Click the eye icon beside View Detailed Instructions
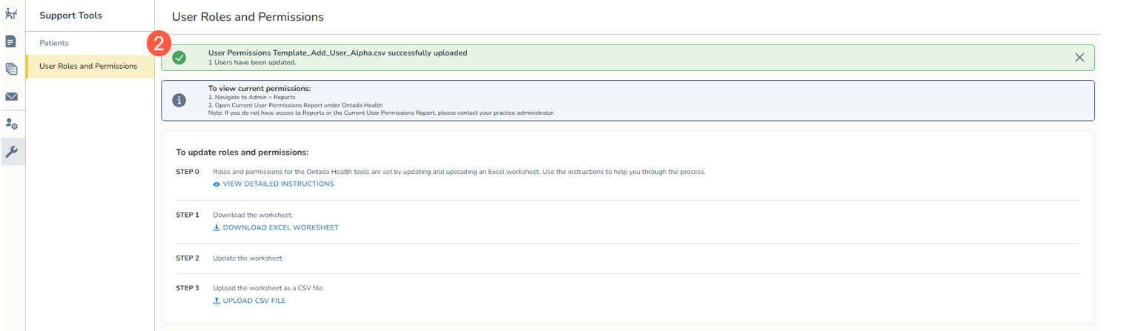 tap(216, 184)
